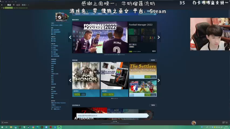Open the username menu beside 社区
Viewport: 230px width, 129px height.
[25, 5]
